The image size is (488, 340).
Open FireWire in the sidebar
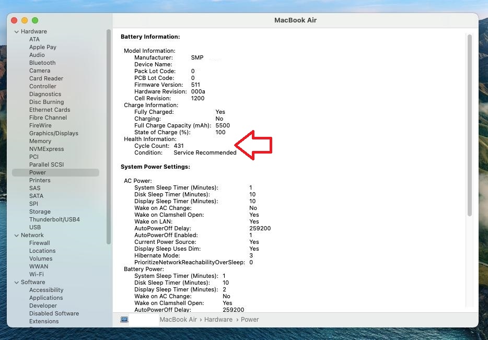[40, 125]
